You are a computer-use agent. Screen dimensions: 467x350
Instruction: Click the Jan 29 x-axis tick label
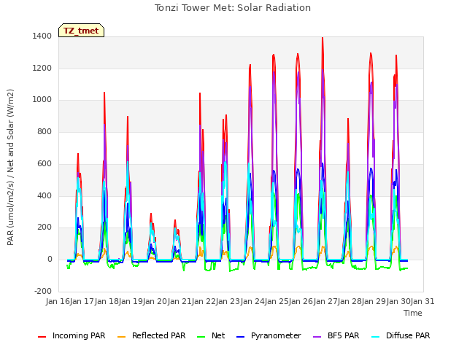pyautogui.click(x=374, y=301)
